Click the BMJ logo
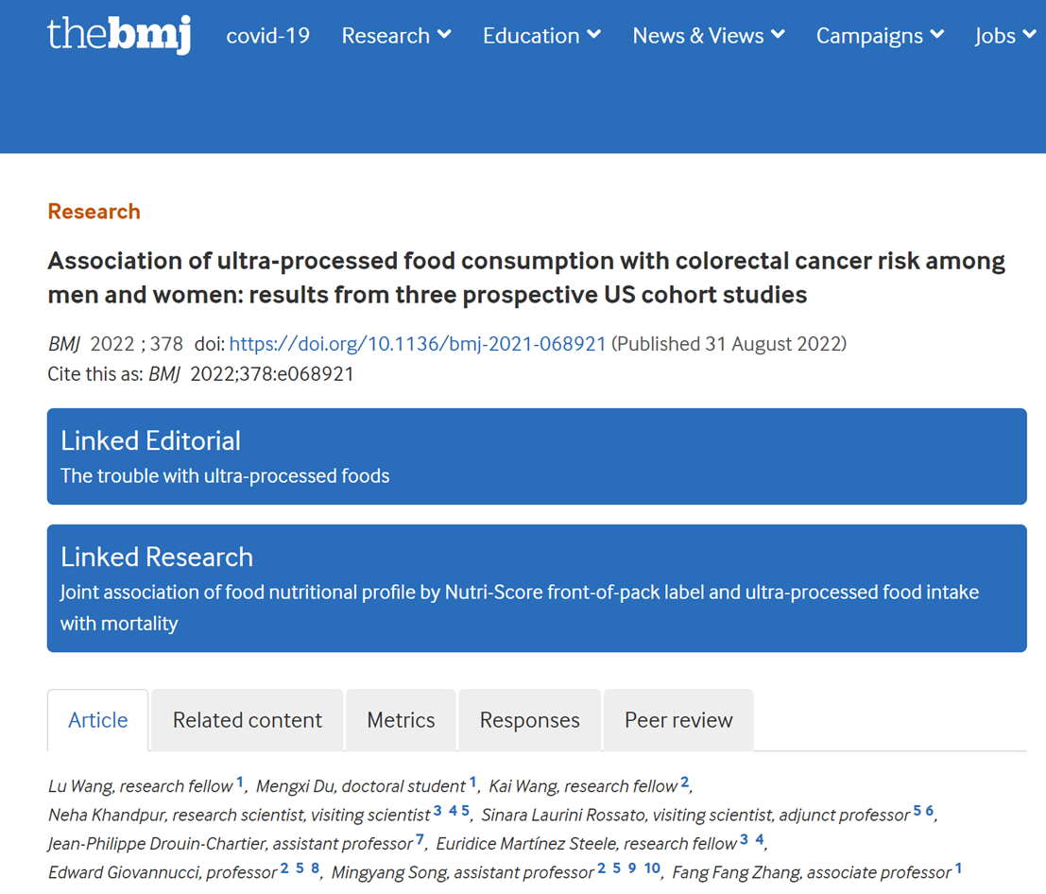This screenshot has height=894, width=1046. (119, 35)
